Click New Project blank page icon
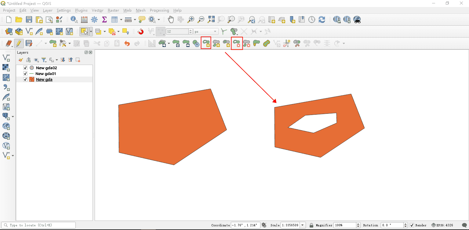Image resolution: width=469 pixels, height=230 pixels. coord(9,20)
